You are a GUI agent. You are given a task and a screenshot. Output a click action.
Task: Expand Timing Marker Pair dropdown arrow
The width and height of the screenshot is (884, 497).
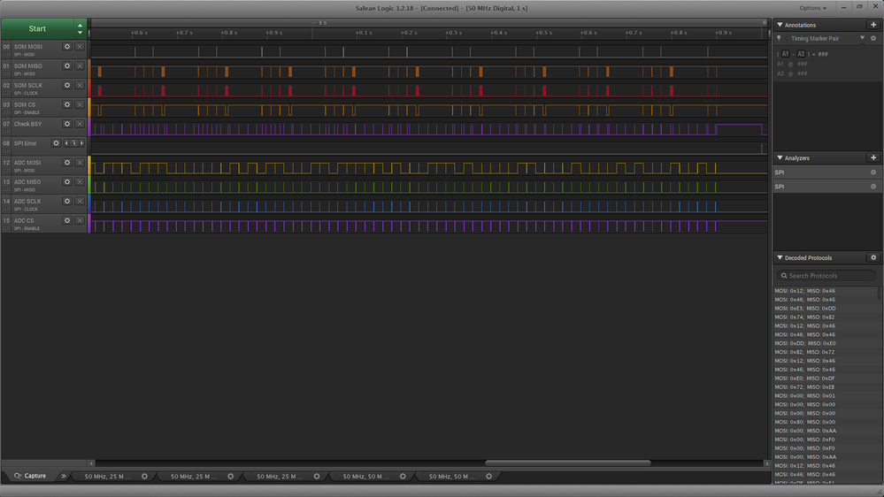[x=862, y=38]
